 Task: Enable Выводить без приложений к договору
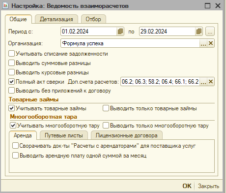click(11, 91)
